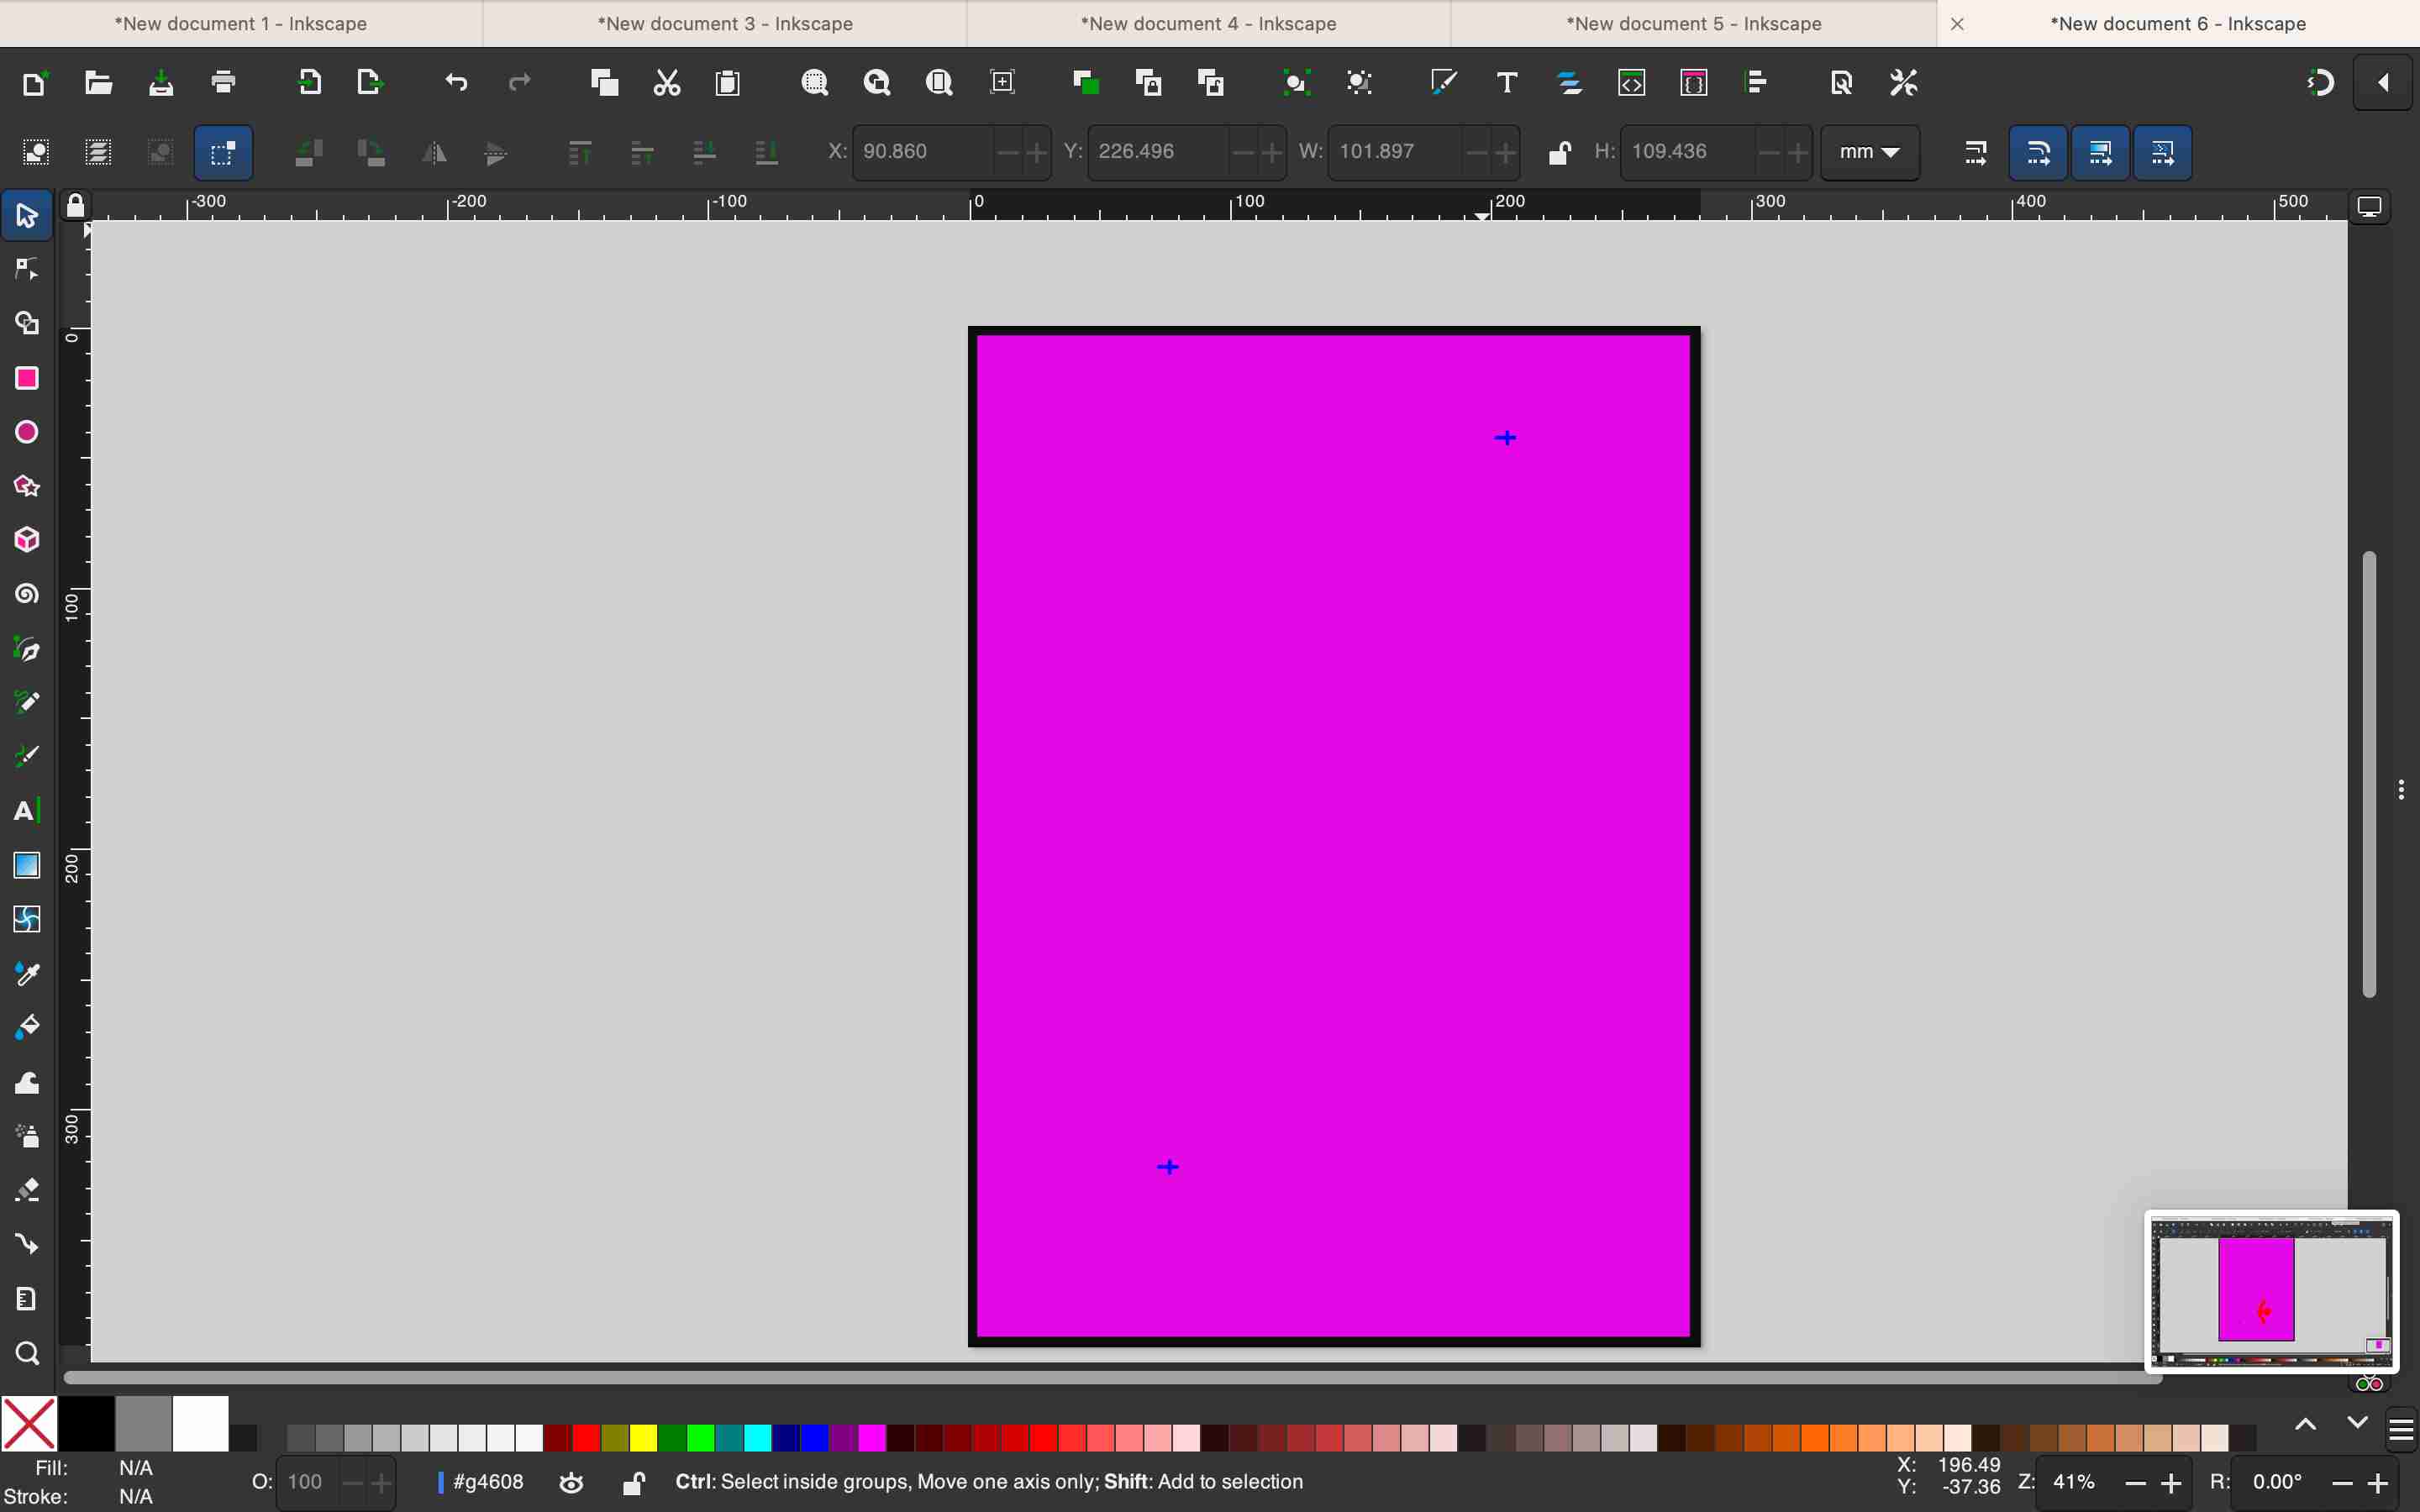Open display mode menu above scrollbar
The width and height of the screenshot is (2420, 1512).
2369,207
